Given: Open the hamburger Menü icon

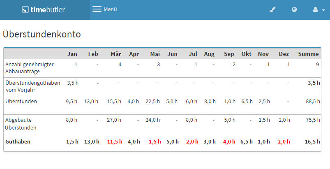Looking at the screenshot, I should [97, 9].
